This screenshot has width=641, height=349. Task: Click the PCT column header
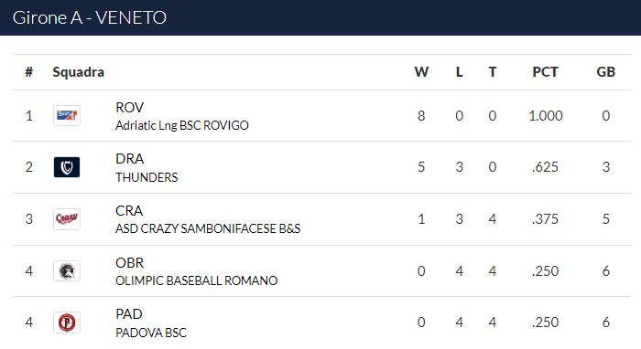click(x=546, y=72)
